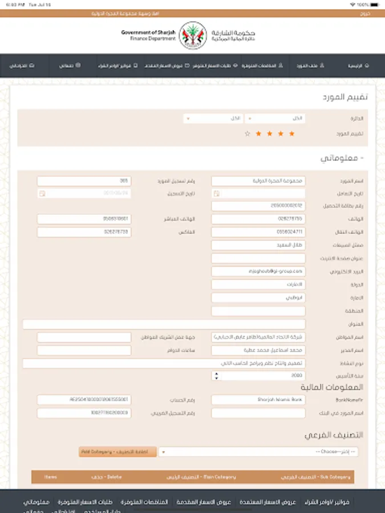Click the icon beside المناقصات المتوفرة in the top navigation
Screen dimensions: 385x513
click(281, 66)
